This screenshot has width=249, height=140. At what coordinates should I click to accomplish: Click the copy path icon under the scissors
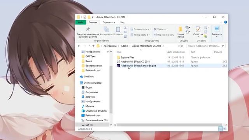pyautogui.click(x=125, y=32)
